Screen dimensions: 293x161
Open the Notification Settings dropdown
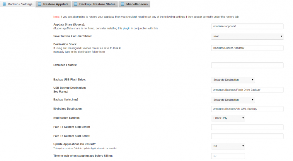coord(228,118)
